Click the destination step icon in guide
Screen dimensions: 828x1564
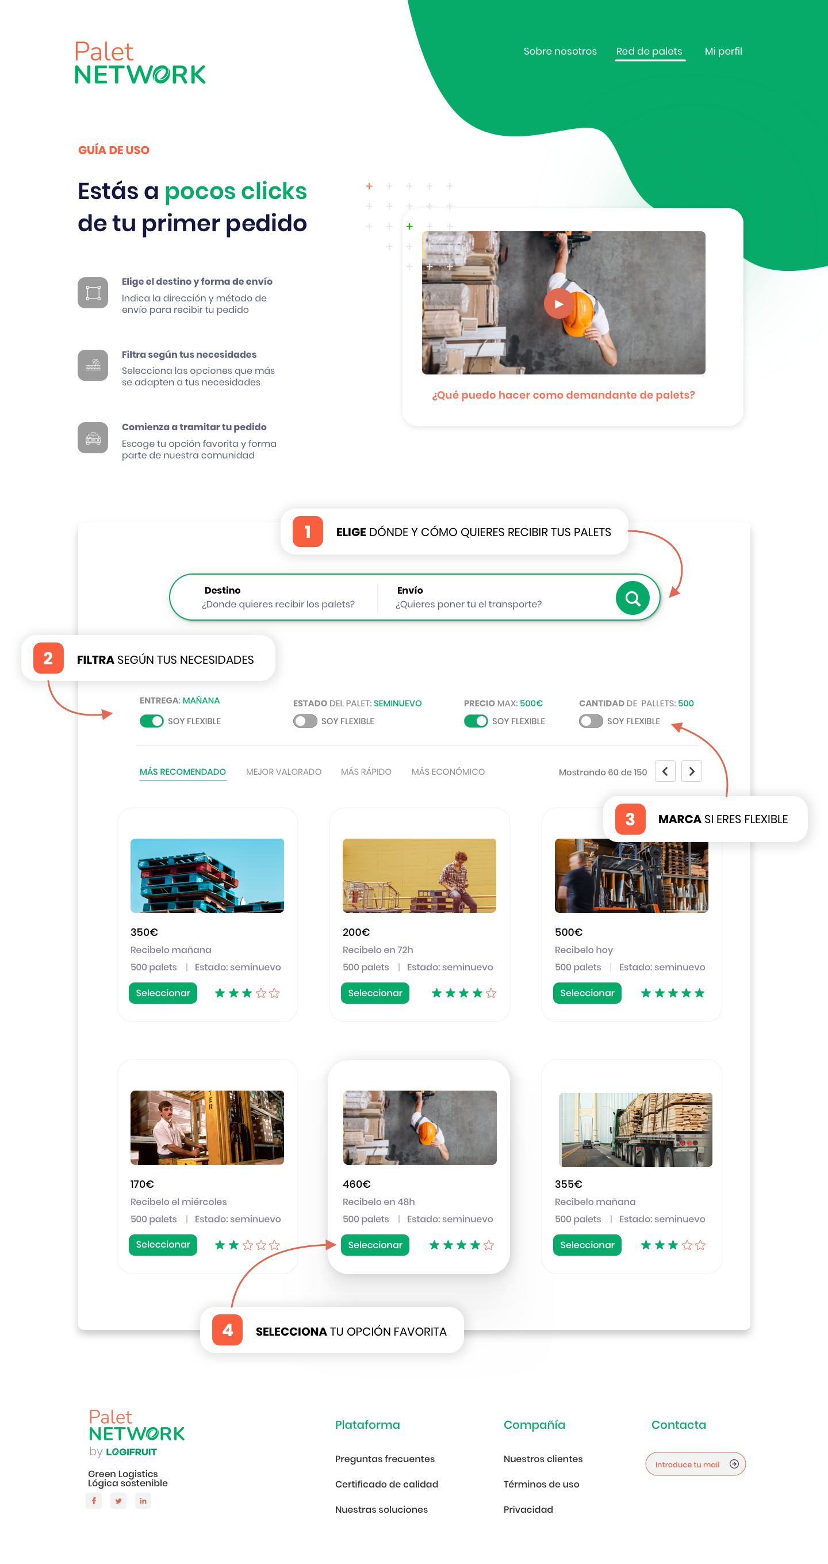pos(93,293)
